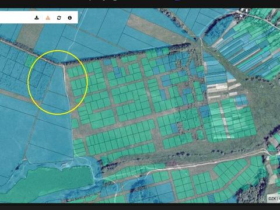Select the small green plot among blue parcels
The height and width of the screenshot is (210, 280).
[30, 61]
